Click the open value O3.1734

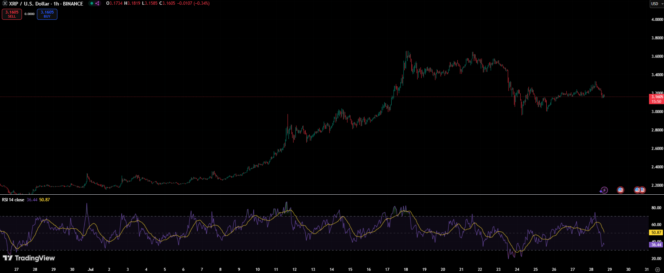(x=114, y=3)
